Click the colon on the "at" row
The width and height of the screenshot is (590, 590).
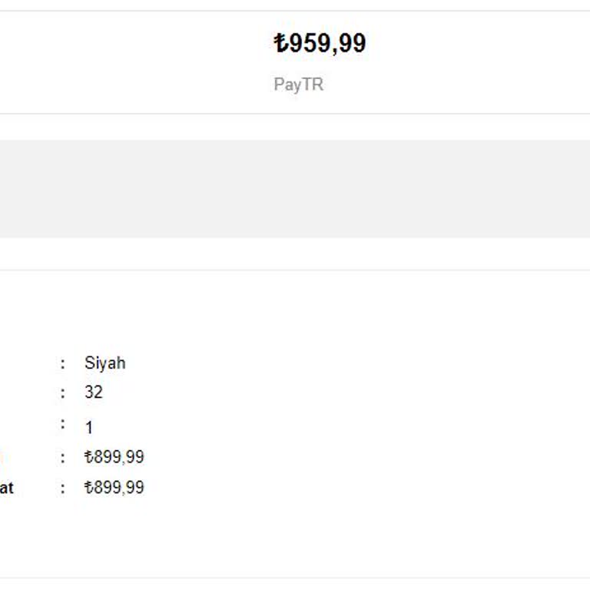pos(62,488)
